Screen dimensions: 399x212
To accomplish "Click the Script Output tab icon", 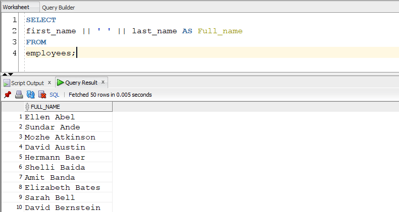I will pyautogui.click(x=7, y=83).
